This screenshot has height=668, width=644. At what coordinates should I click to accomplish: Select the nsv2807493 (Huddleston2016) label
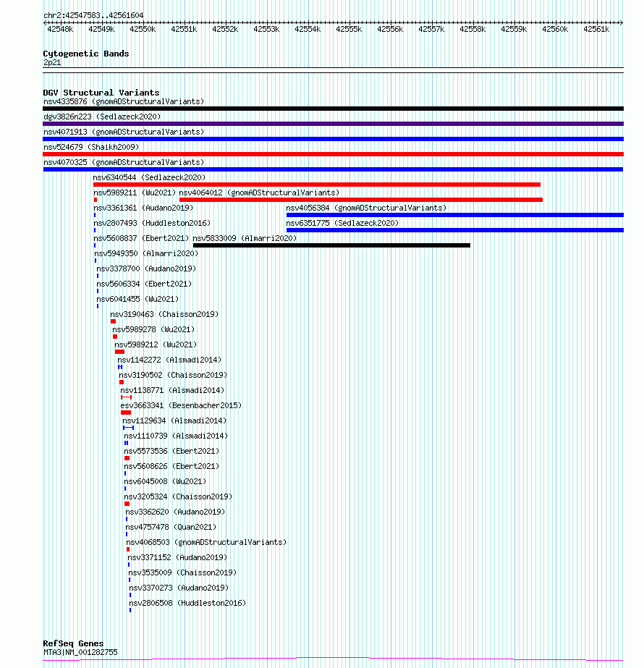(x=152, y=223)
